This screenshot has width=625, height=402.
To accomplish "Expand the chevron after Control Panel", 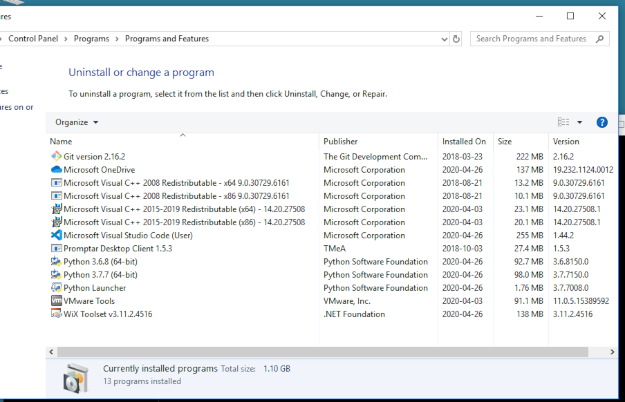I will tap(66, 39).
